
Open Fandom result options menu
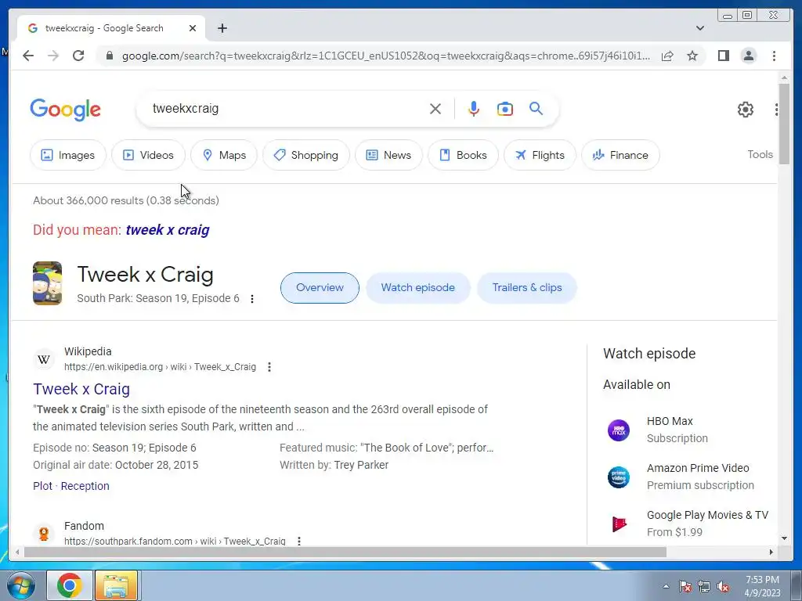tap(298, 542)
